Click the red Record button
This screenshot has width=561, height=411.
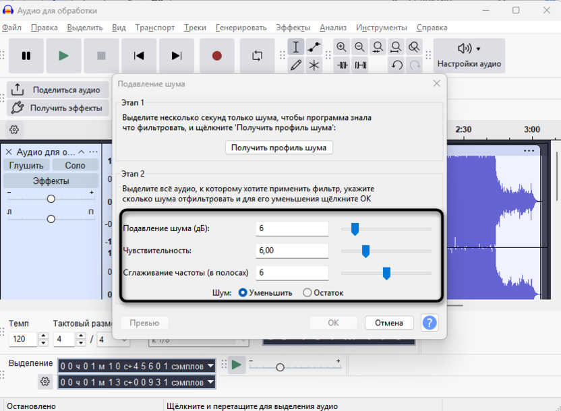point(217,56)
